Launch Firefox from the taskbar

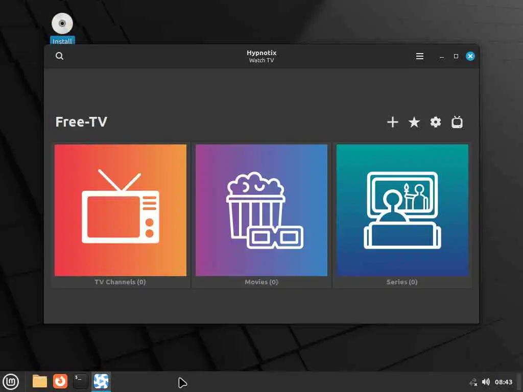pyautogui.click(x=60, y=381)
